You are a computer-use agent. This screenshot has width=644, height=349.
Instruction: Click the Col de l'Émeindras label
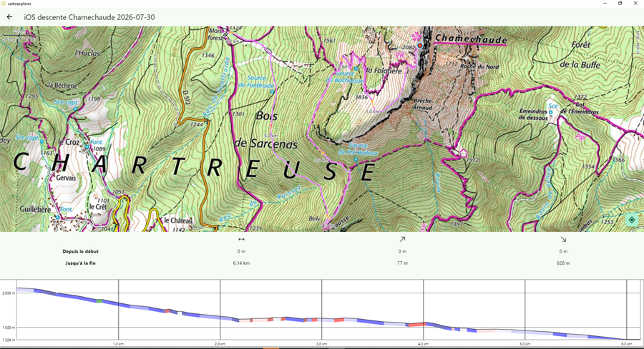580,108
